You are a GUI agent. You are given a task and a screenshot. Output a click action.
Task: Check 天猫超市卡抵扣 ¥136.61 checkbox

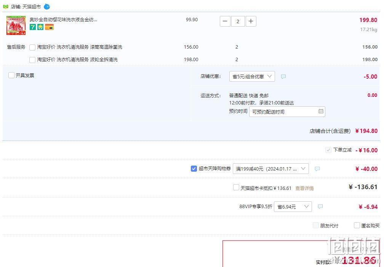click(x=236, y=187)
